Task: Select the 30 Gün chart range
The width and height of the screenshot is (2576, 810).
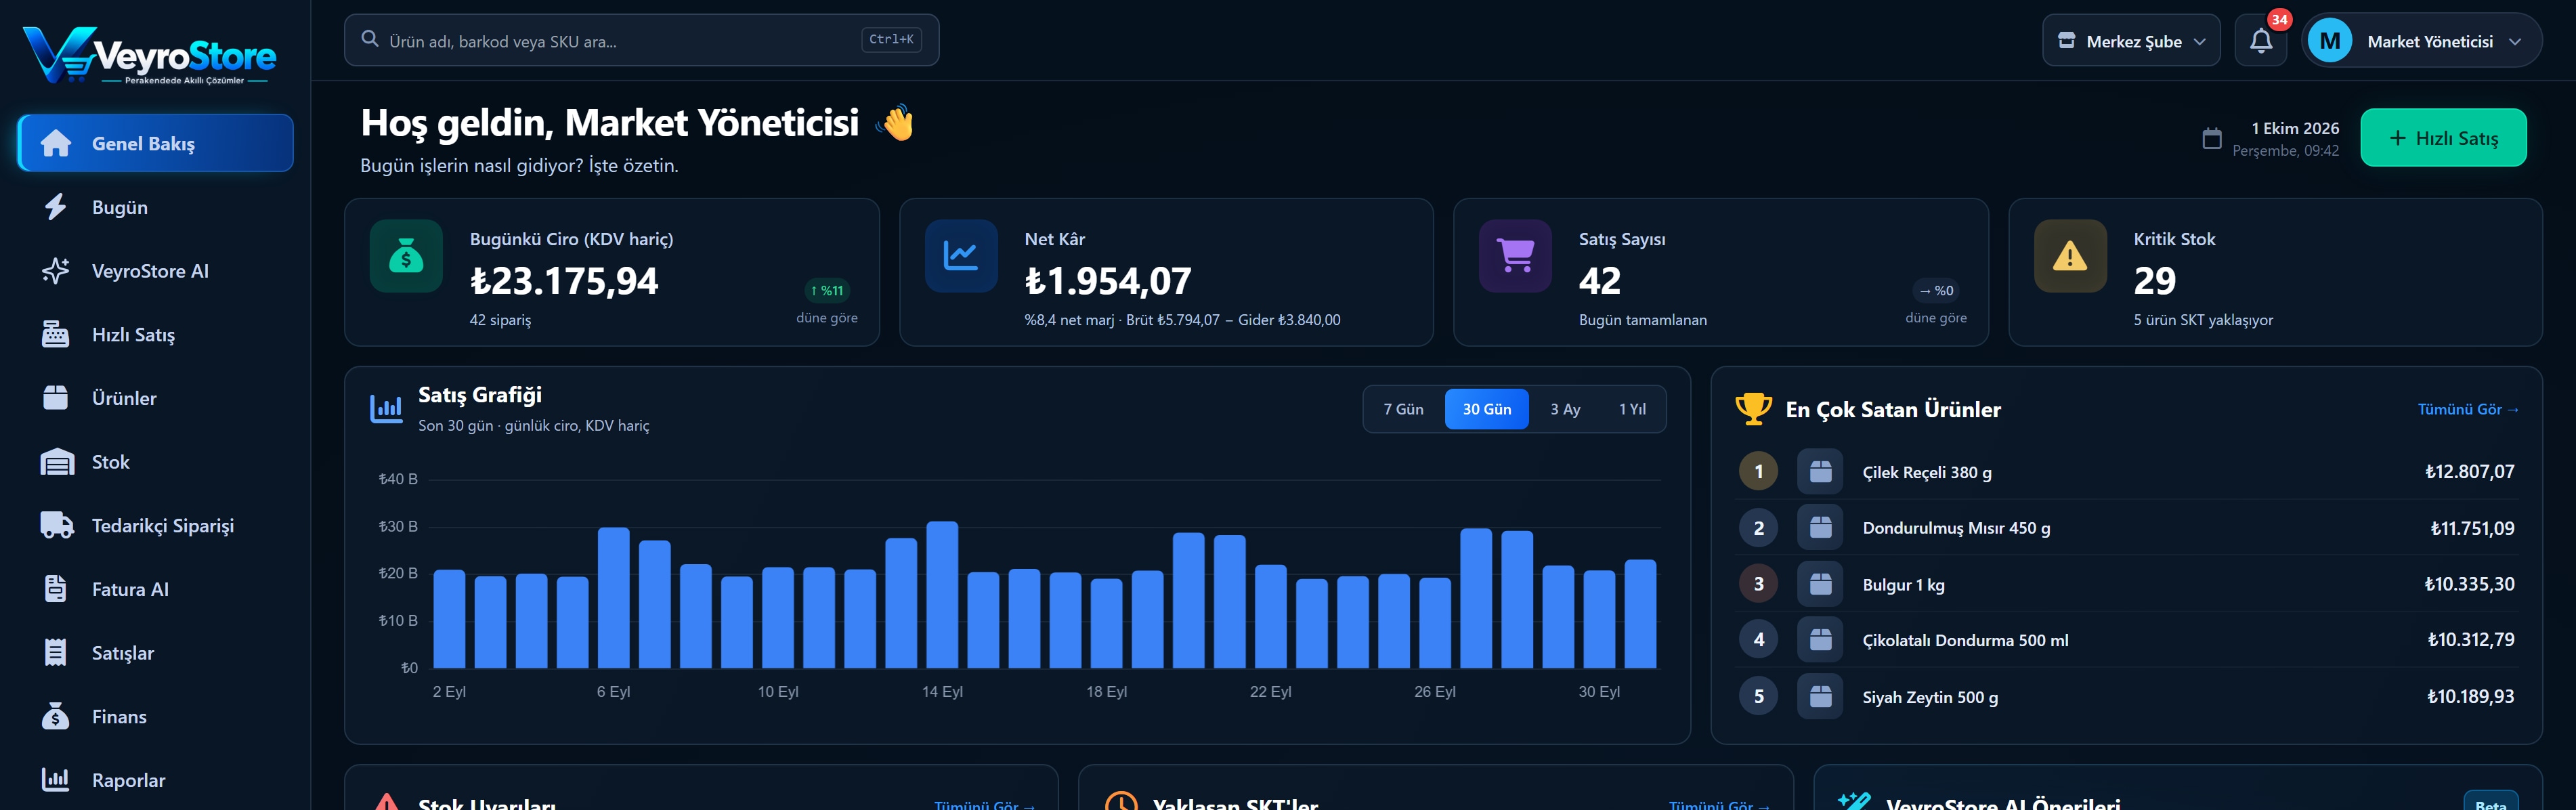Action: [x=1486, y=409]
